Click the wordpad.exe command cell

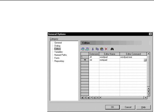coord(133,57)
